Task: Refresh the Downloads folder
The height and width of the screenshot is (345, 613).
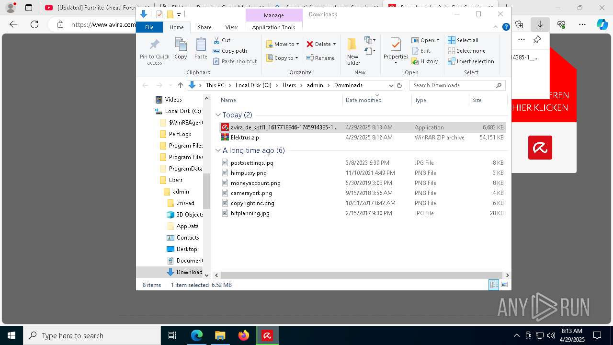Action: [x=399, y=85]
